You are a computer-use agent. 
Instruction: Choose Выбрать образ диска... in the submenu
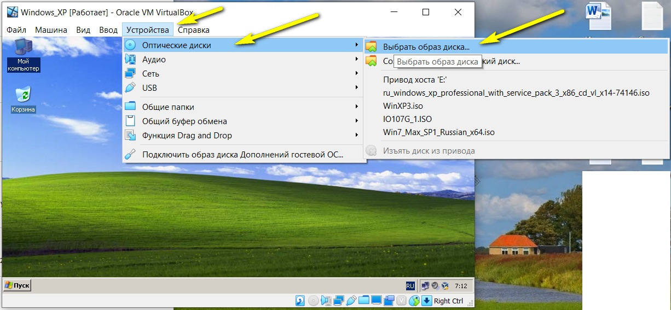(x=516, y=47)
